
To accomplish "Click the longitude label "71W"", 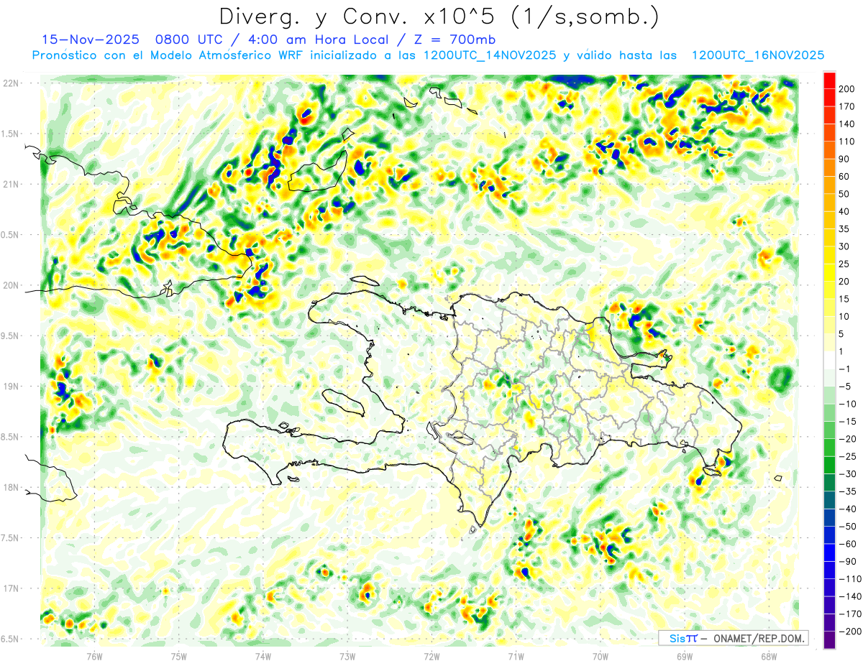I will coord(516,657).
